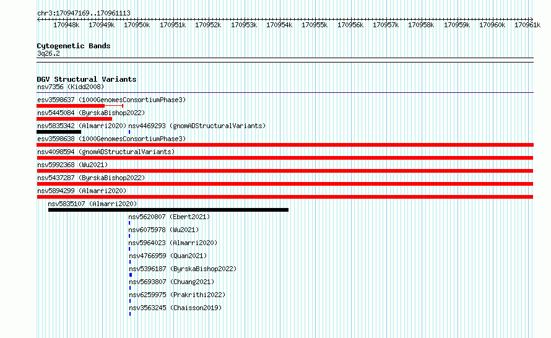
Task: Click the 170957k ruler tick label
Action: click(x=386, y=25)
